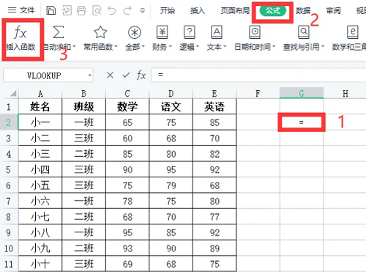Viewport: 366px width, 272px height.
Task: Select 小五's 语文 score 79
Action: pos(171,185)
